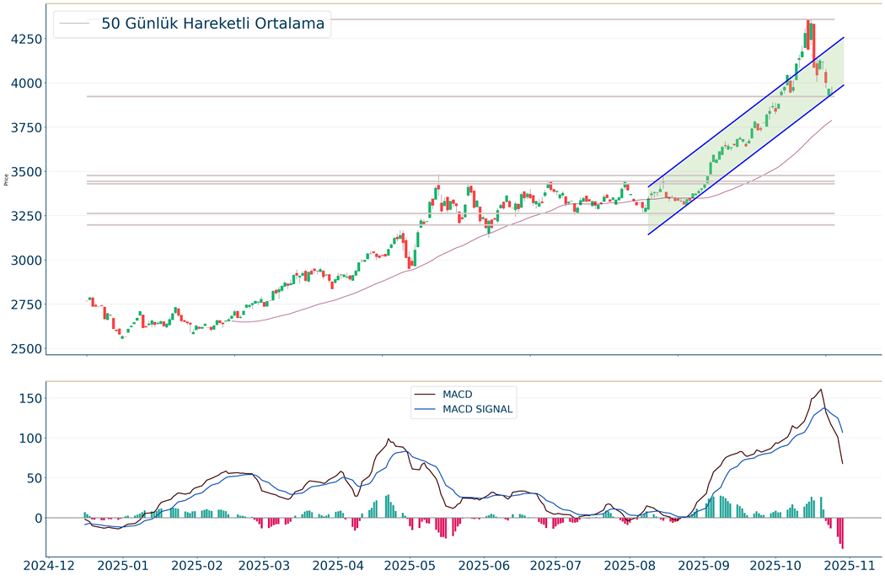Click the 0 value on the MACD axis
This screenshot has height=576, width=885.
pos(36,518)
